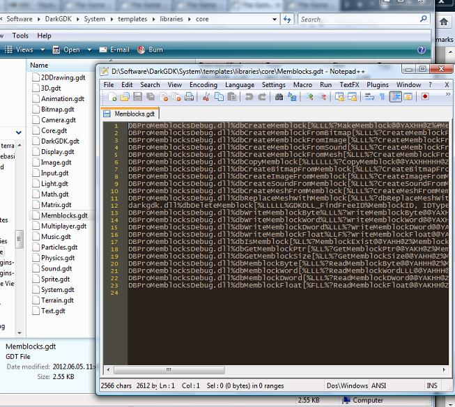The height and width of the screenshot is (407, 455).
Task: Open the File menu in Notepad++
Action: point(109,85)
